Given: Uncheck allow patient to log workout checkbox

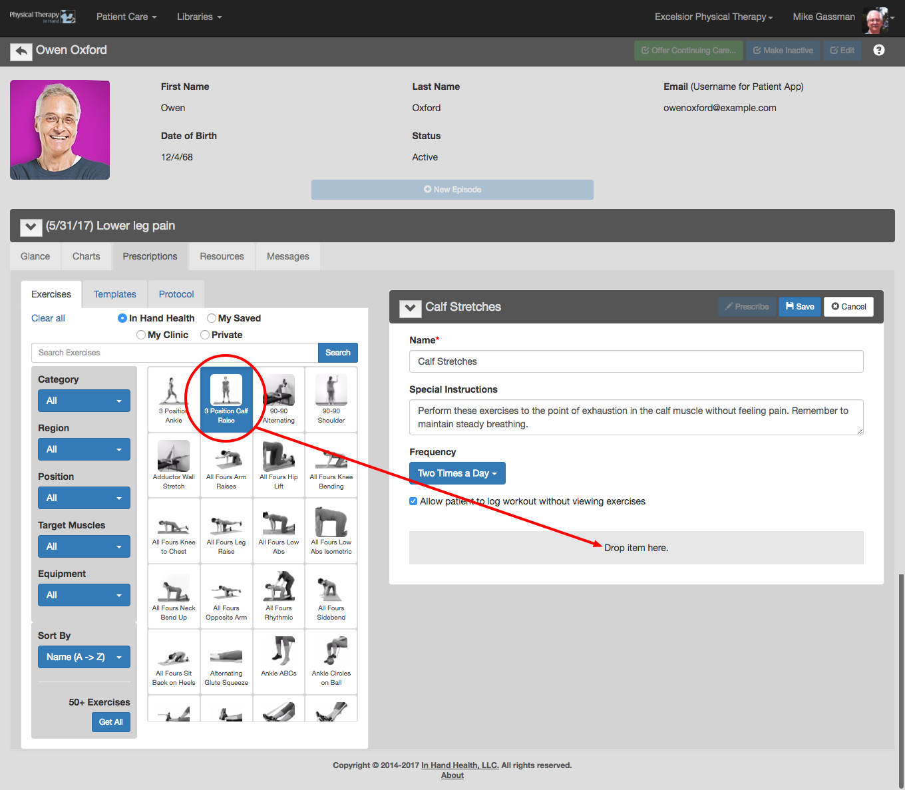Looking at the screenshot, I should tap(413, 501).
